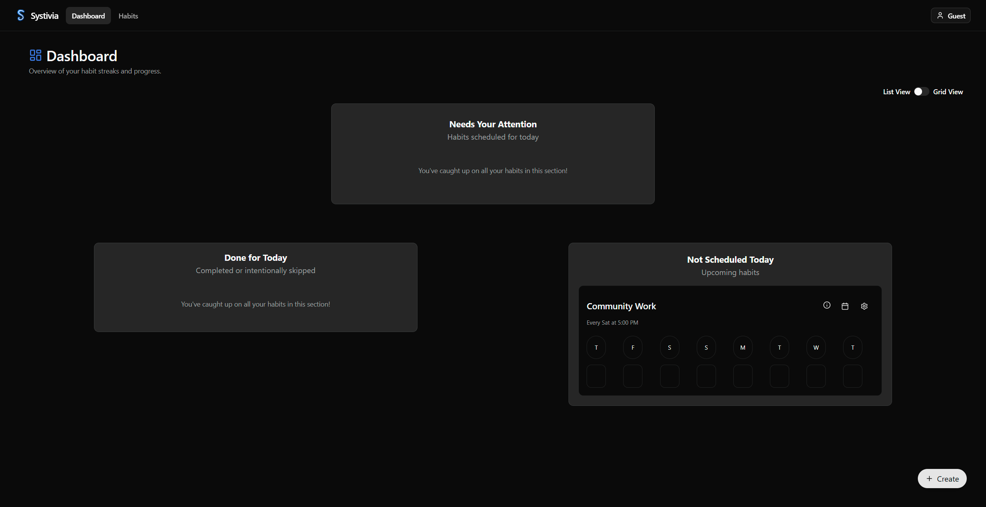Click the dashboard grid icon beside the heading
986x507 pixels.
click(x=35, y=55)
